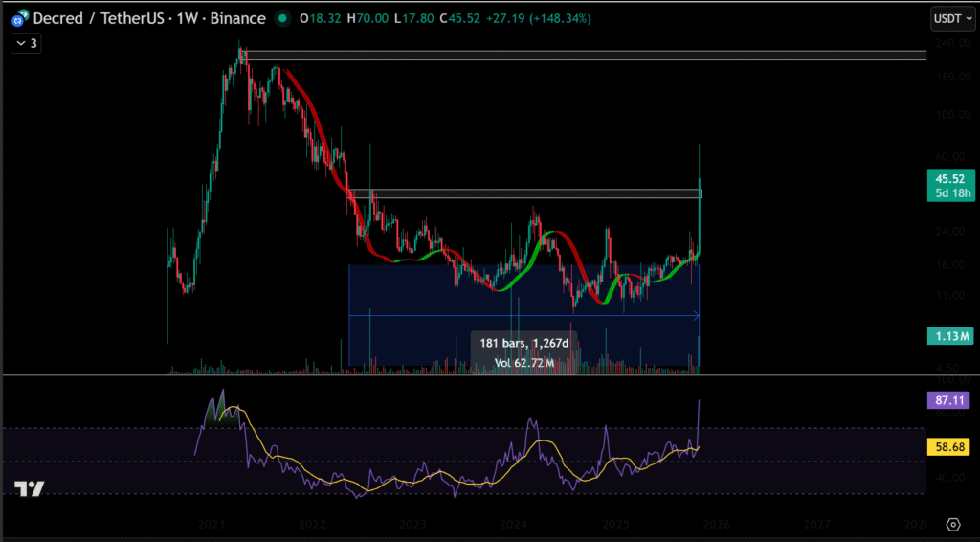Click the Decred coin logo icon
The height and width of the screenshot is (542, 980).
click(x=17, y=19)
